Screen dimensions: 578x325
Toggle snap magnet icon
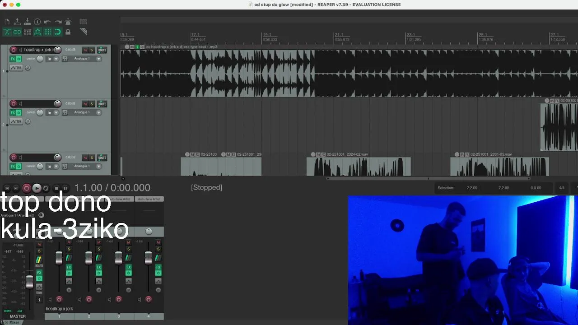click(x=58, y=32)
